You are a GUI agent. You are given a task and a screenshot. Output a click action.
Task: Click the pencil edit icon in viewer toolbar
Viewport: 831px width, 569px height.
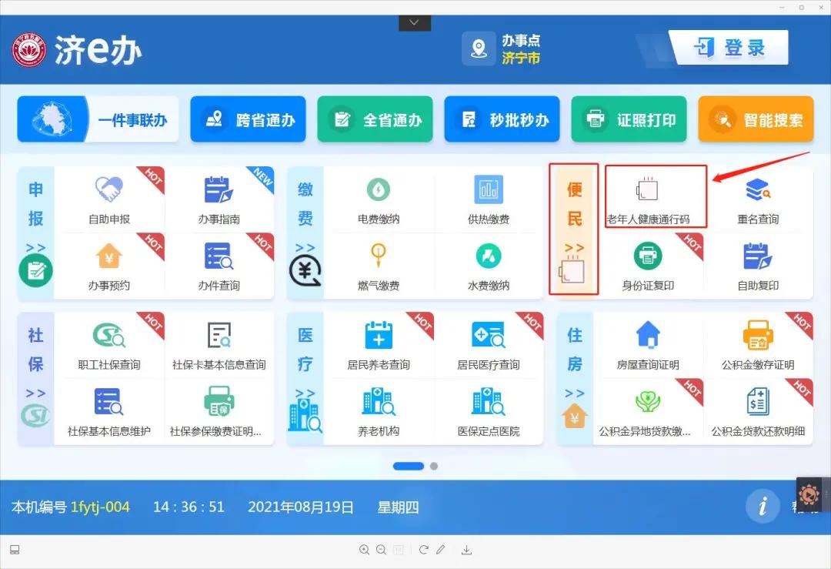click(440, 550)
